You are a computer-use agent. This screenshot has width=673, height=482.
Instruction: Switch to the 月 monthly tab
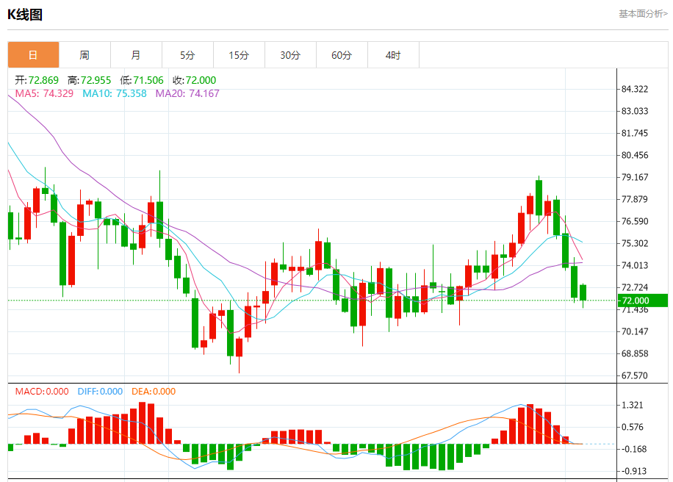pyautogui.click(x=136, y=55)
